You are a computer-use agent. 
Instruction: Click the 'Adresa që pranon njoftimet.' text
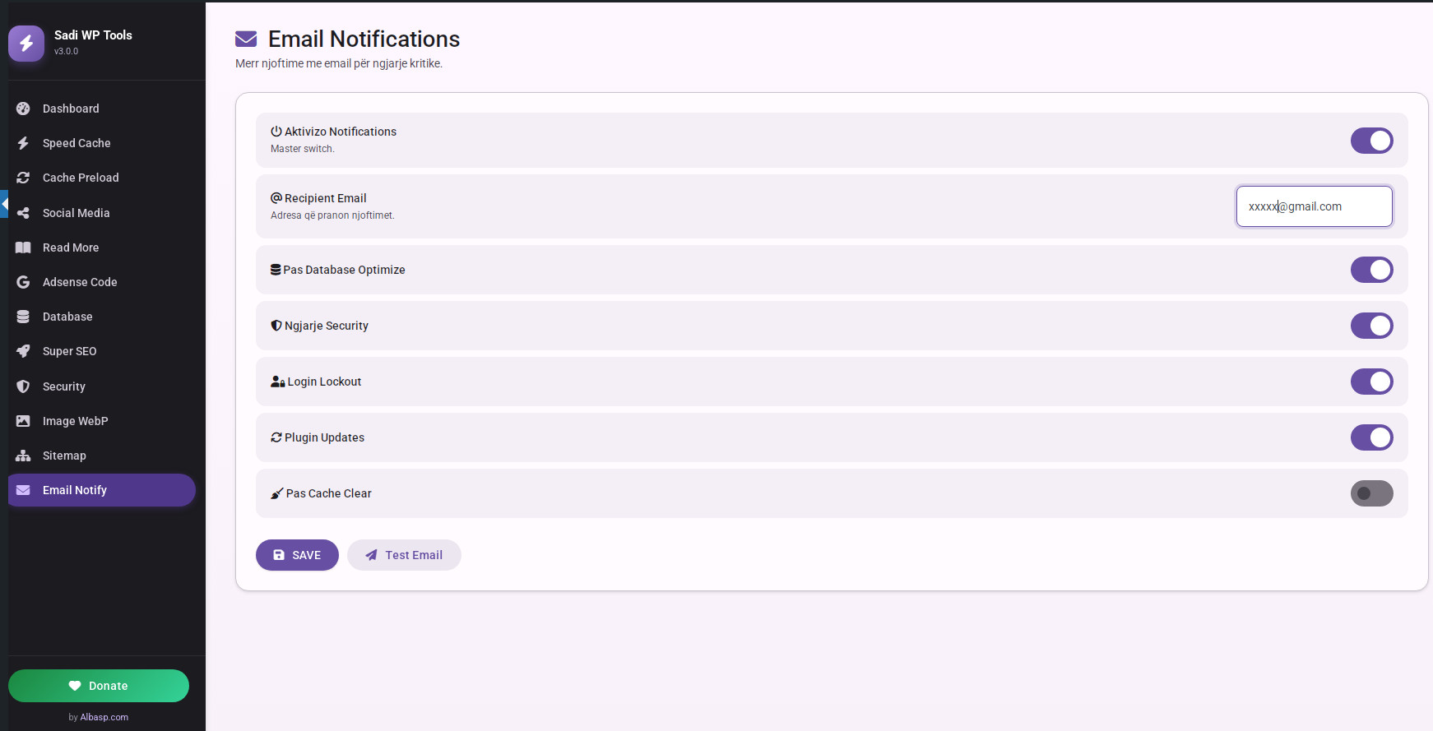[x=332, y=215]
